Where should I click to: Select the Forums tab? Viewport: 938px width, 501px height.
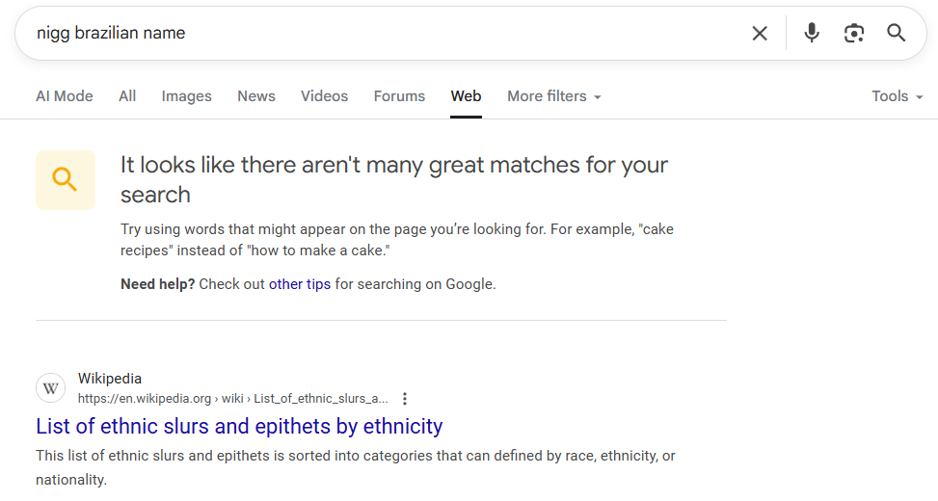[399, 96]
